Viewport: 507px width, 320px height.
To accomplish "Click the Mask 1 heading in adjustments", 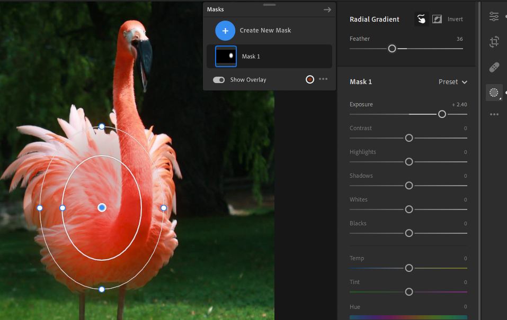I will coord(361,82).
